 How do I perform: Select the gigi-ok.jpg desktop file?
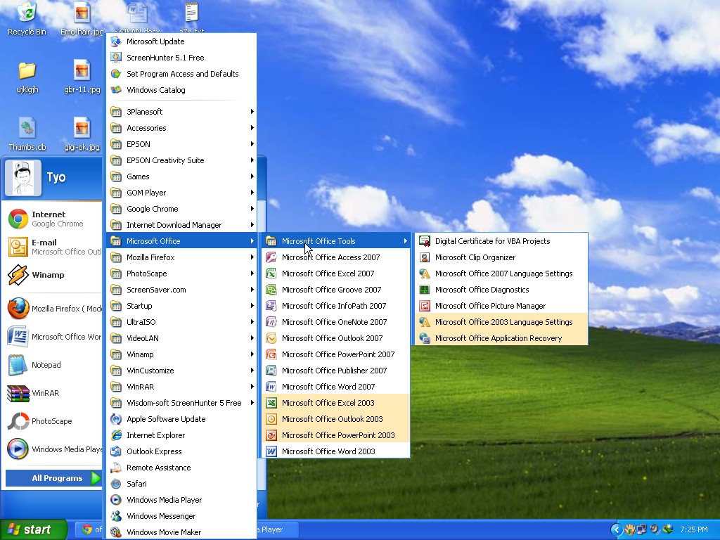coord(82,134)
